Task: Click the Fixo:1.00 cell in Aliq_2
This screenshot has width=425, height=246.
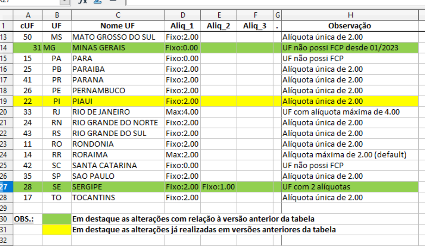Action: (218, 187)
